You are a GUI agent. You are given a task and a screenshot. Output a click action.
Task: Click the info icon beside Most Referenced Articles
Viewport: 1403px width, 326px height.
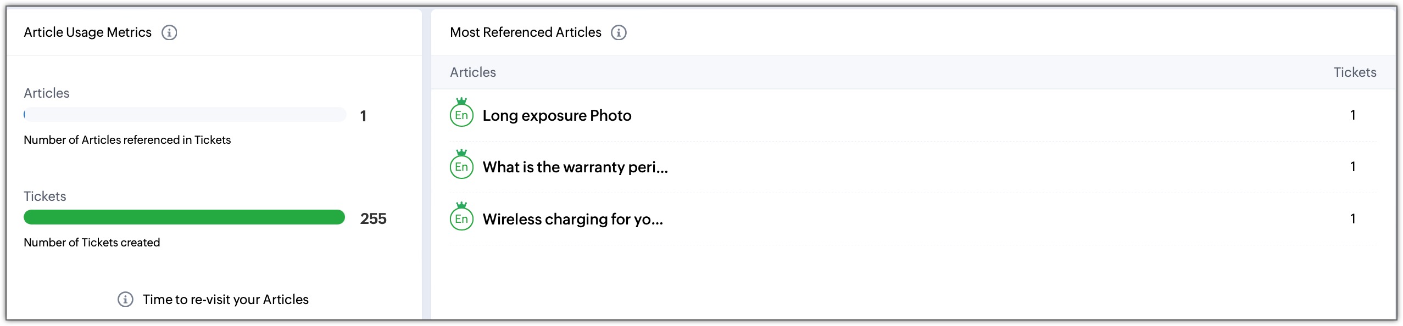619,33
